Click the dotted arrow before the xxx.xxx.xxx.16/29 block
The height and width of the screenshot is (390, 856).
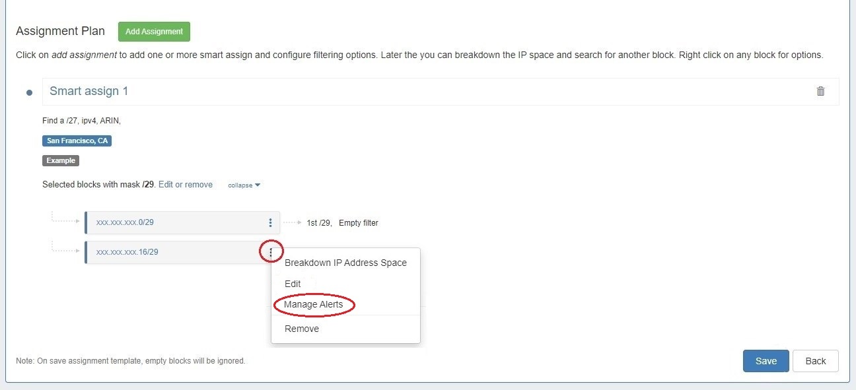pos(65,248)
